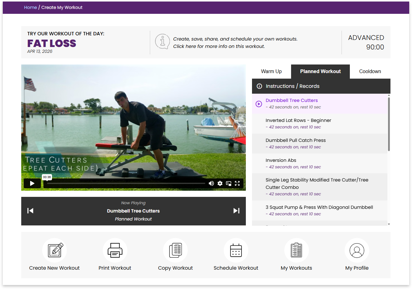
Task: Open Schedule Workout calendar
Action: click(x=236, y=251)
